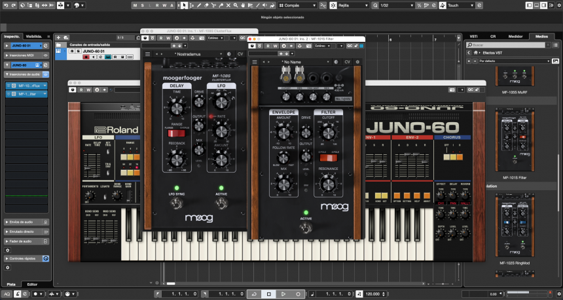Viewport: 563px width, 300px height.
Task: Open the MF-108S plugin hamburger menu
Action: [x=147, y=54]
